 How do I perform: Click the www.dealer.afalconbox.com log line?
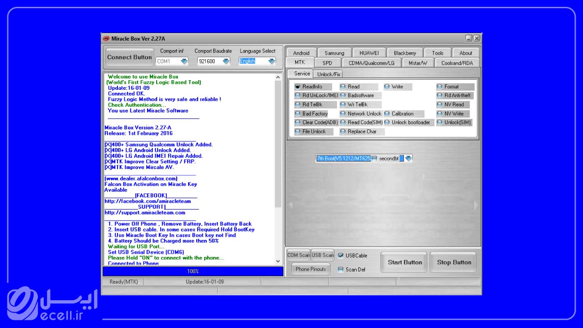click(x=141, y=179)
